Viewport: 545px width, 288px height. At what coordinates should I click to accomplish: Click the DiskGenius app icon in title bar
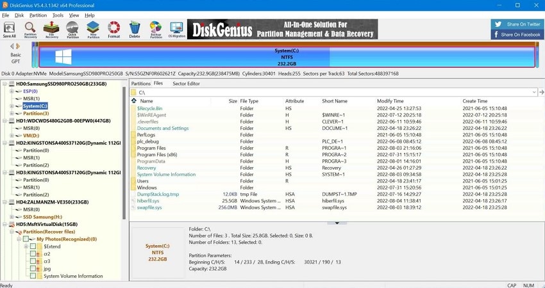5,5
